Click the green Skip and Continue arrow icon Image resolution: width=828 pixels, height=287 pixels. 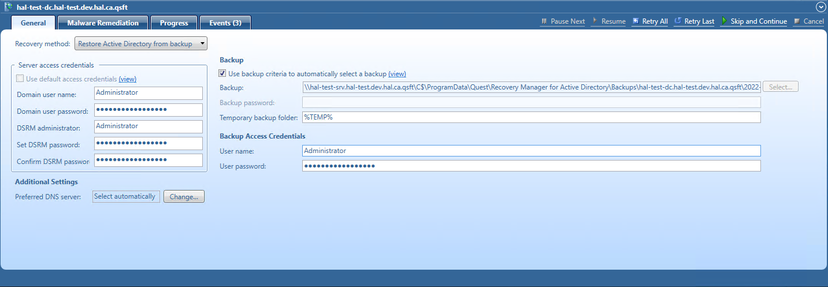pyautogui.click(x=724, y=21)
